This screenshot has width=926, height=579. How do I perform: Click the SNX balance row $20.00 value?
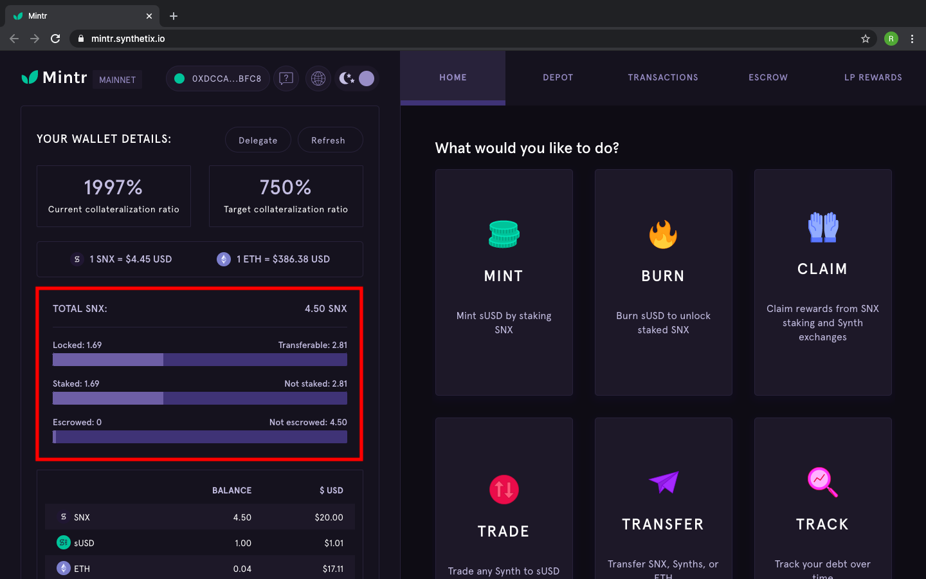pos(329,517)
